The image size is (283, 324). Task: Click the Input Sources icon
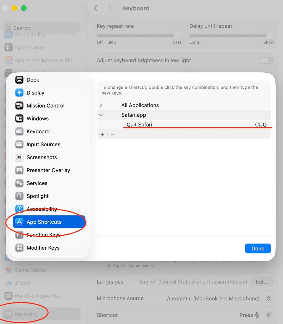(19, 144)
